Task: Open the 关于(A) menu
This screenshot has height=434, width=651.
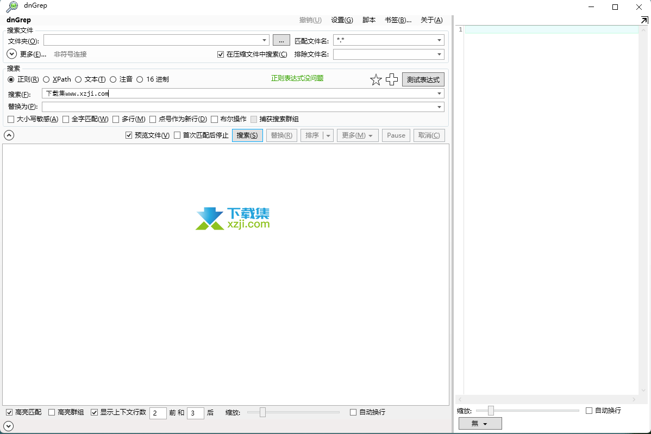Action: pos(431,20)
